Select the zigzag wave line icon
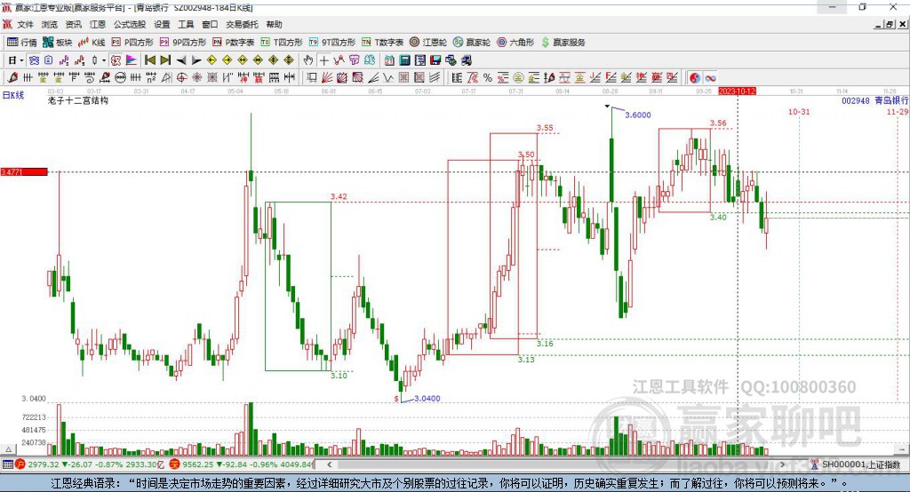The image size is (910, 492). click(x=388, y=78)
